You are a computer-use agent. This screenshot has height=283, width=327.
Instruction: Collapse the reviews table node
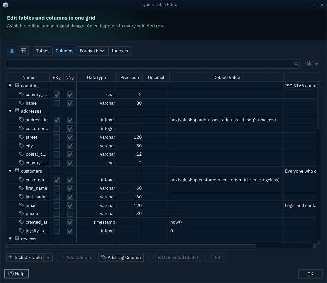(10, 239)
